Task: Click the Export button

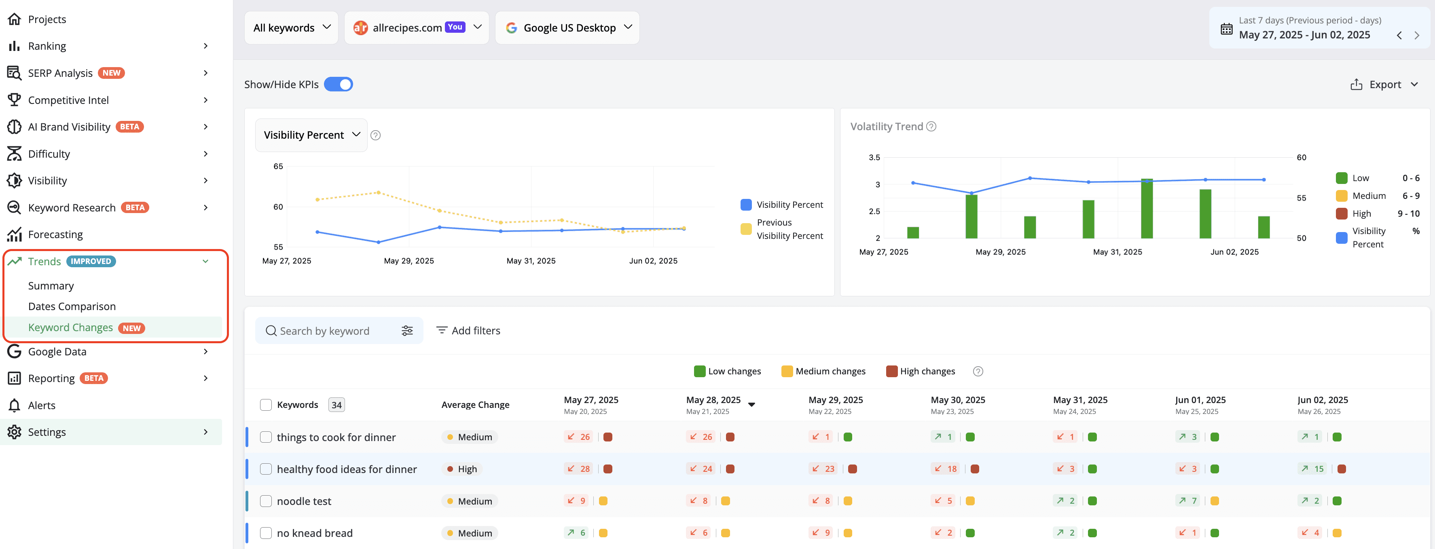Action: click(1384, 84)
